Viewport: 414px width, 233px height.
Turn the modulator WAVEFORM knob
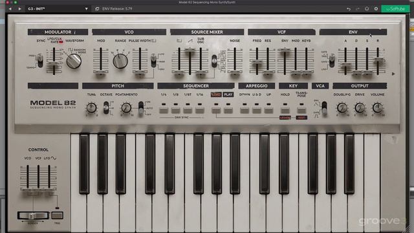pyautogui.click(x=74, y=61)
